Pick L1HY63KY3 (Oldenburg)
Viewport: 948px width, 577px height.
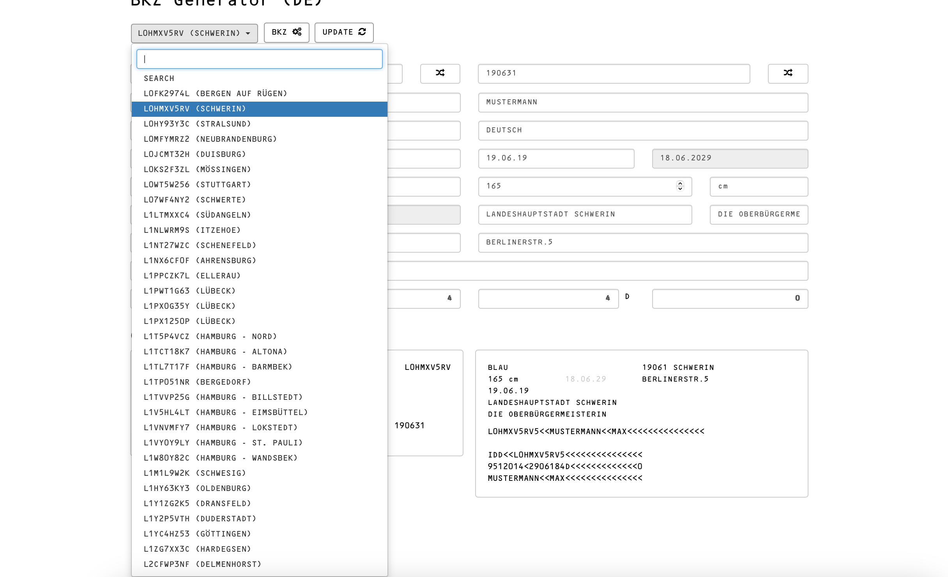[x=259, y=488]
